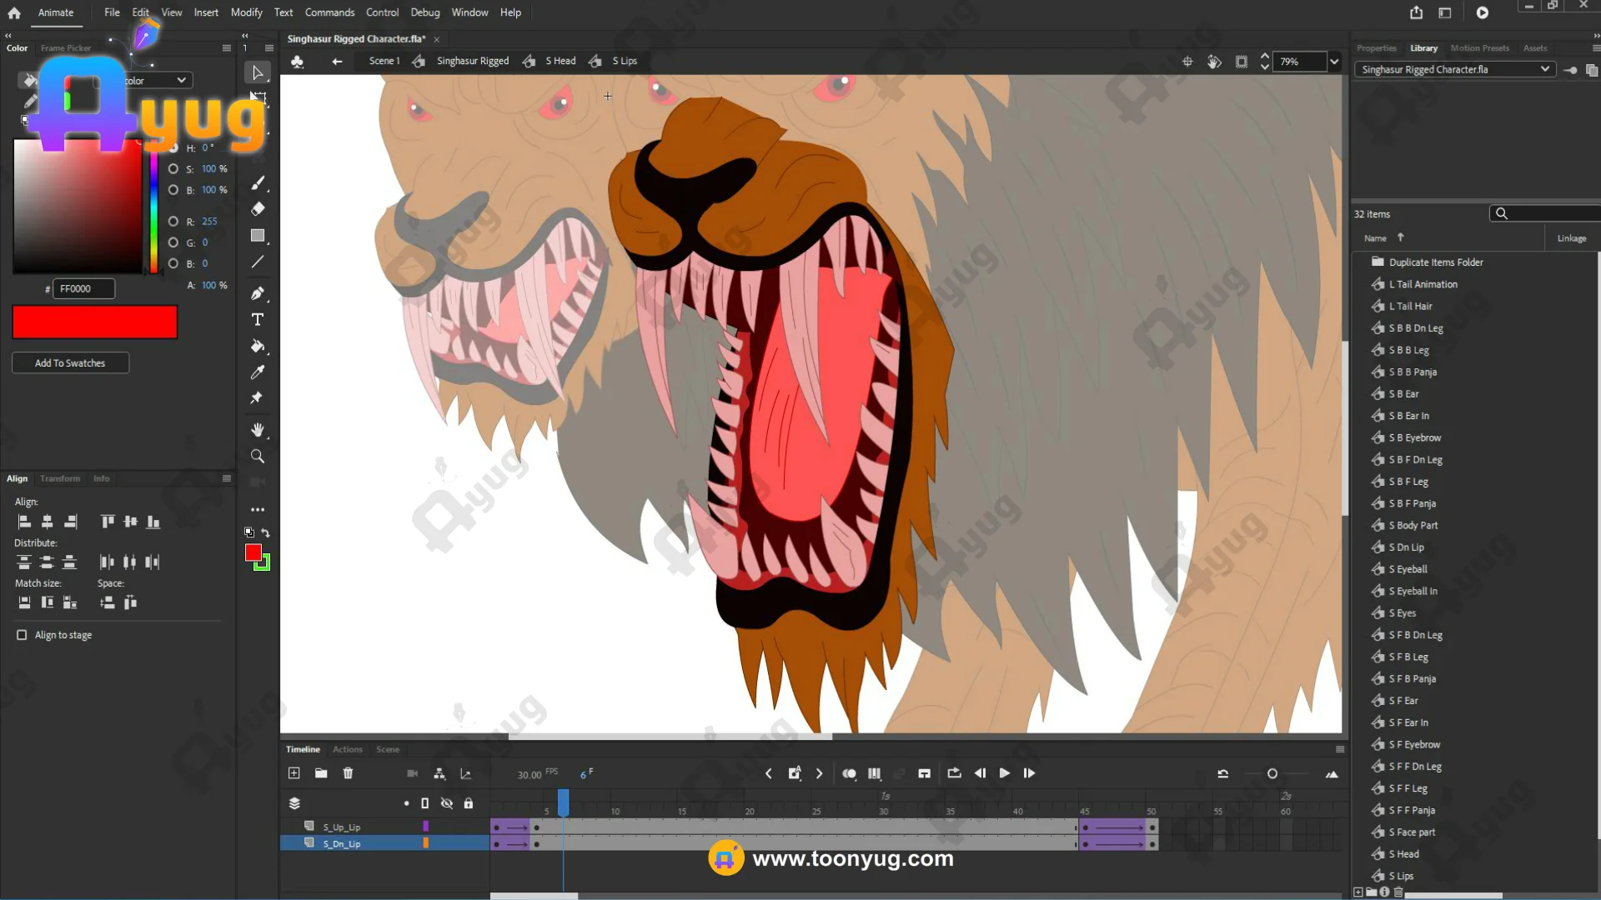1601x900 pixels.
Task: Open the Modify menu
Action: tap(246, 12)
